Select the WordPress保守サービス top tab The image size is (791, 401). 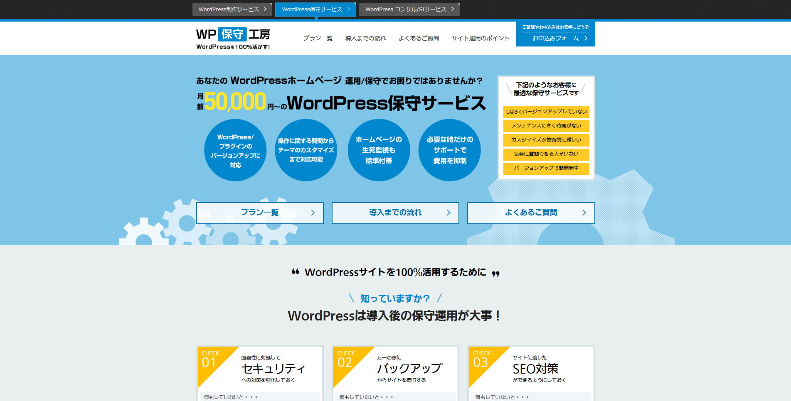click(x=315, y=9)
